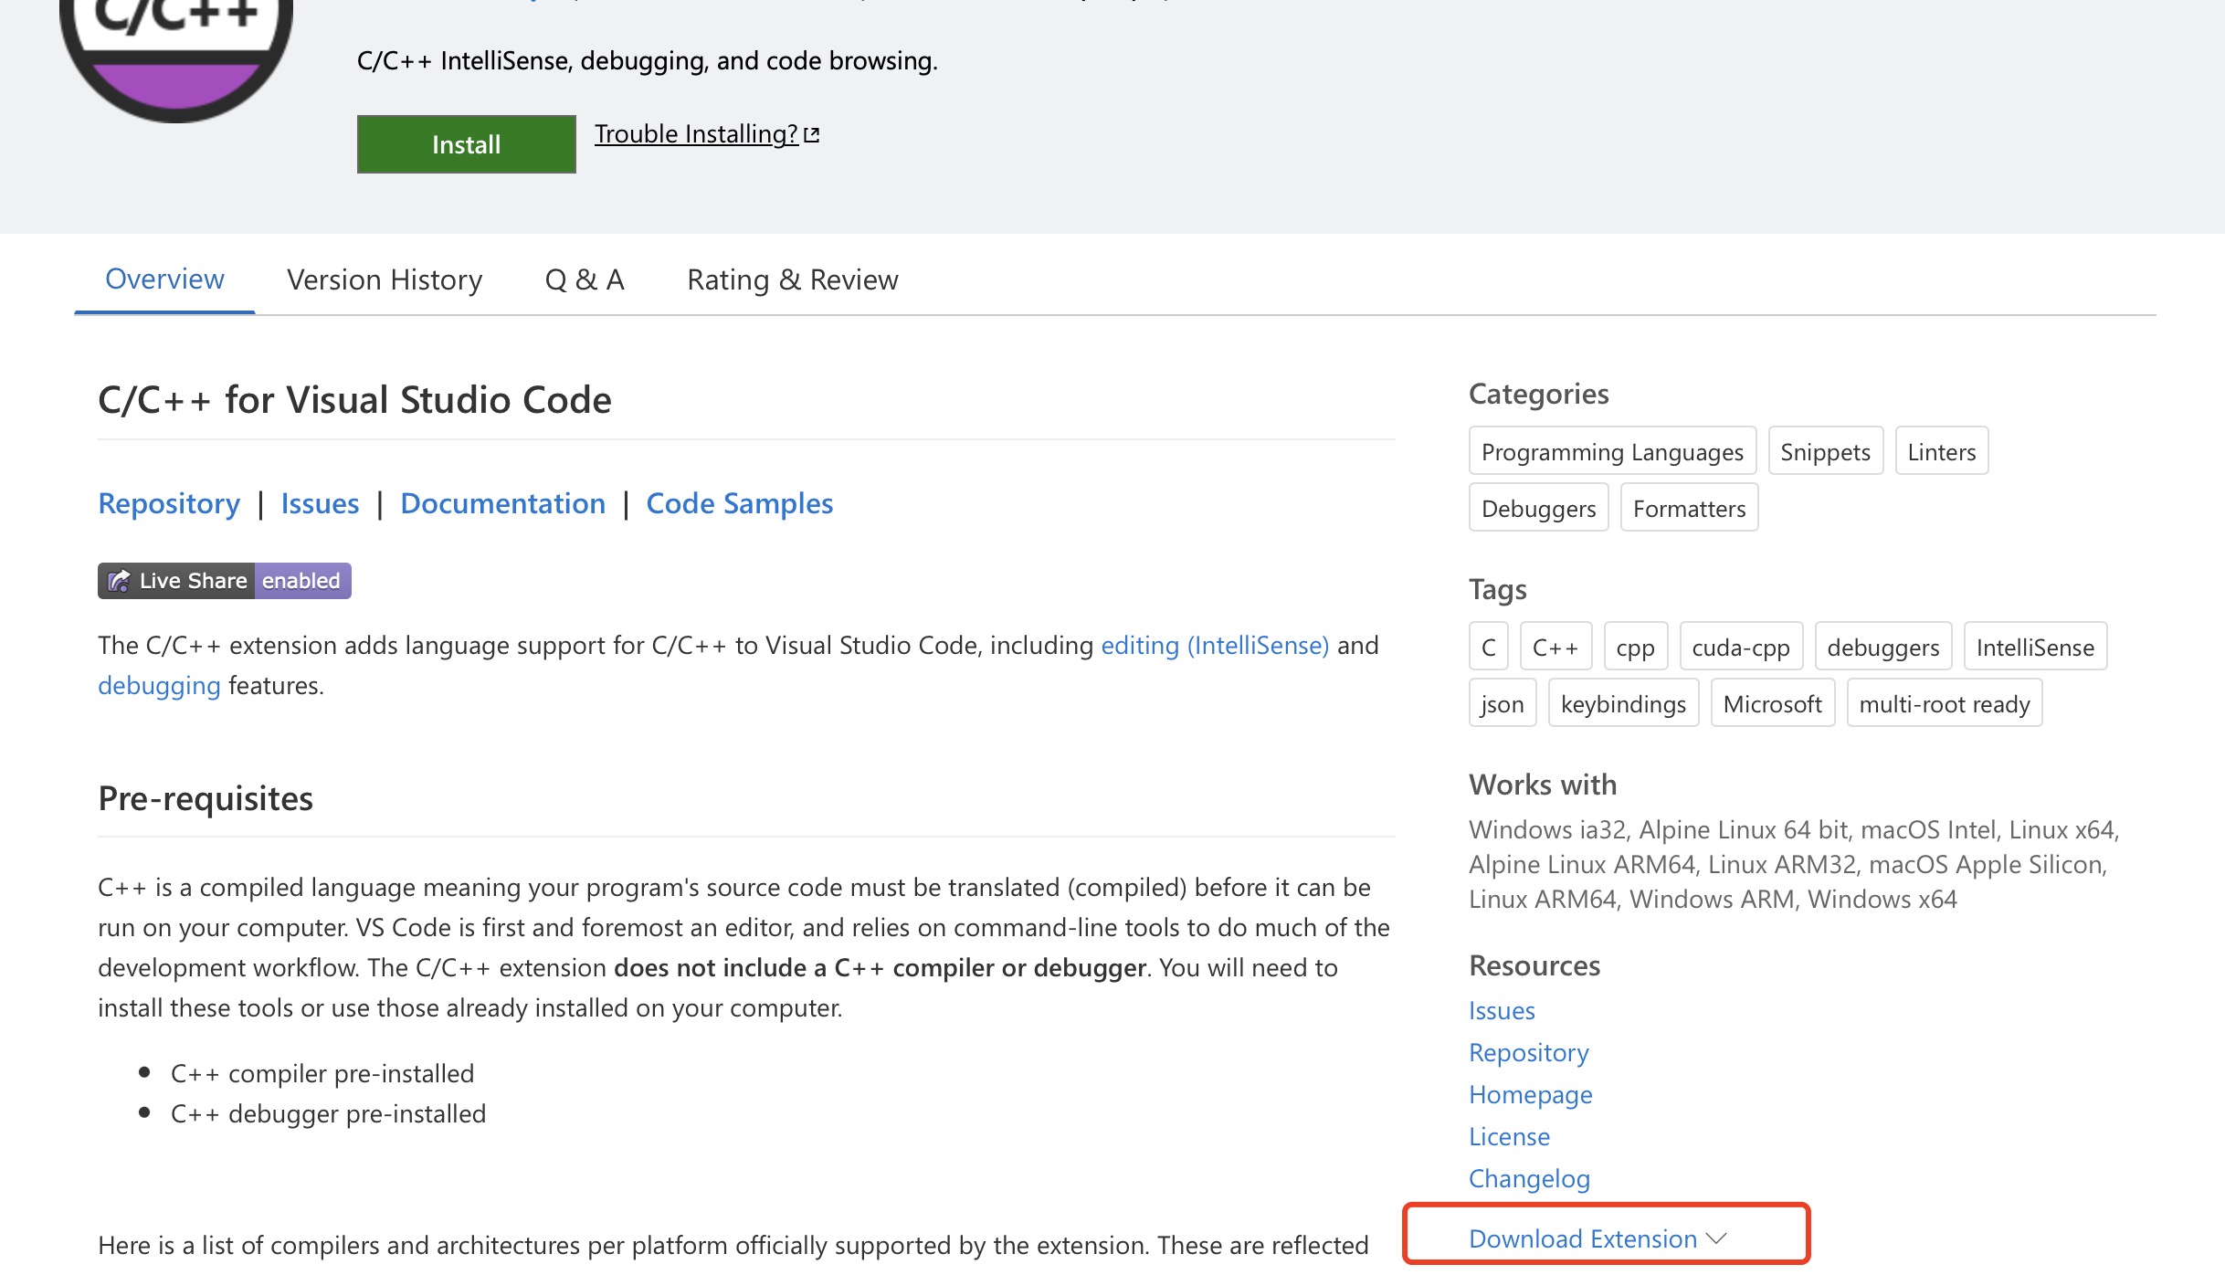Switch to the Version History tab
Screen dimensions: 2225x1275
tap(385, 279)
